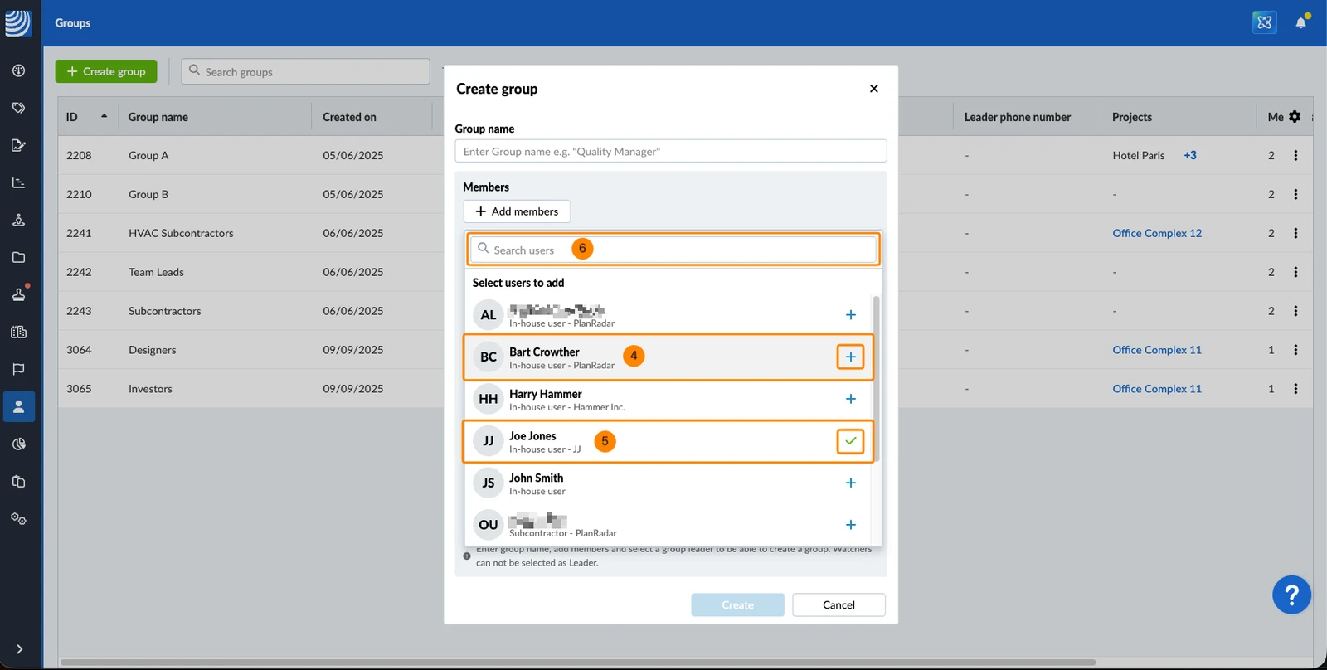Click the Leader phone number column header
The width and height of the screenshot is (1327, 670).
(x=1018, y=117)
